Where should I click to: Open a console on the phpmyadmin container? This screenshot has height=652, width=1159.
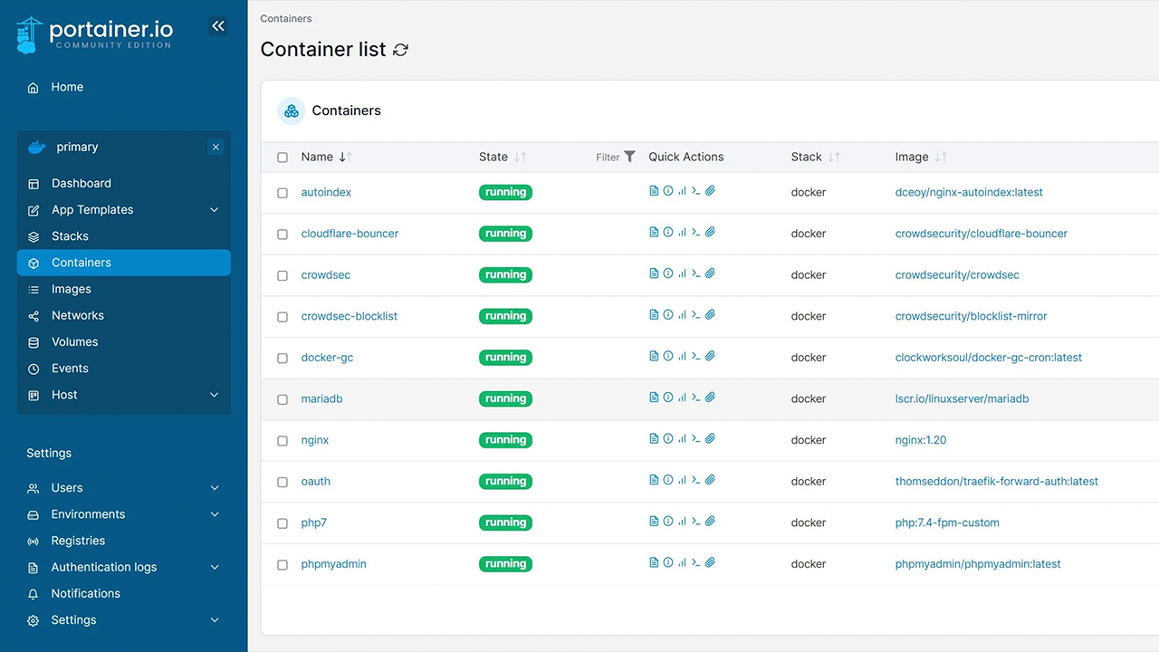pos(695,562)
